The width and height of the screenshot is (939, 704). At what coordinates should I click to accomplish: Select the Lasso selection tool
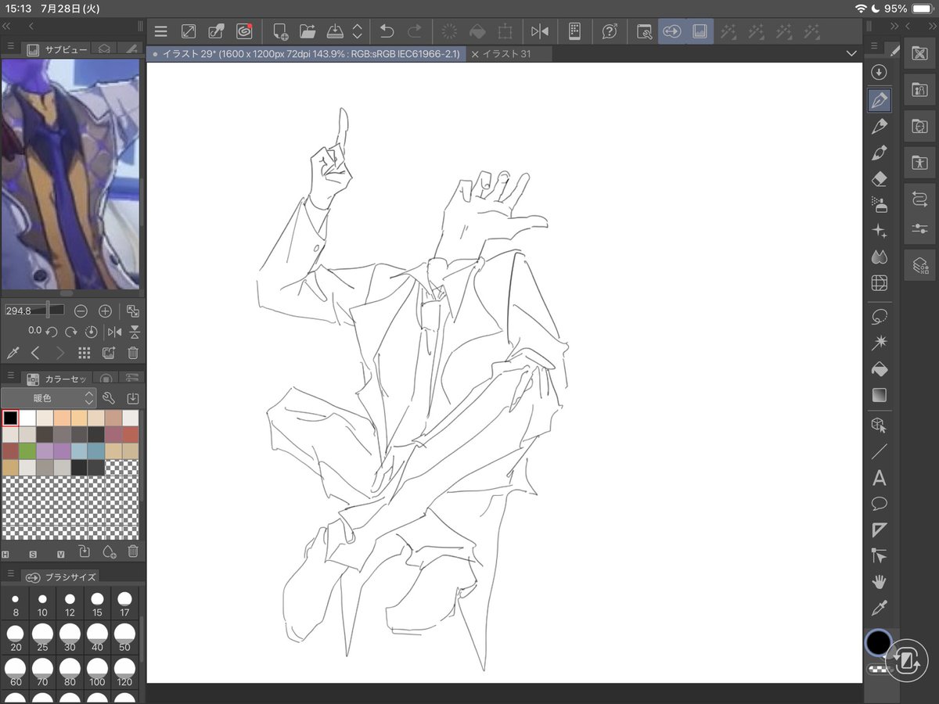(880, 316)
